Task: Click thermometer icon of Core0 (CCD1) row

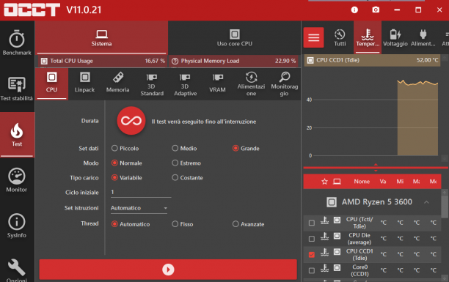Action: (324, 268)
